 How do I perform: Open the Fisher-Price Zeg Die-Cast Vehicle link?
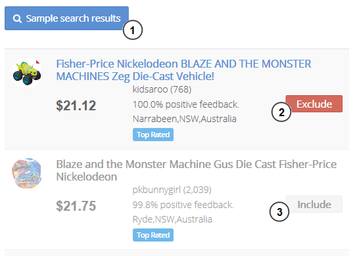183,70
